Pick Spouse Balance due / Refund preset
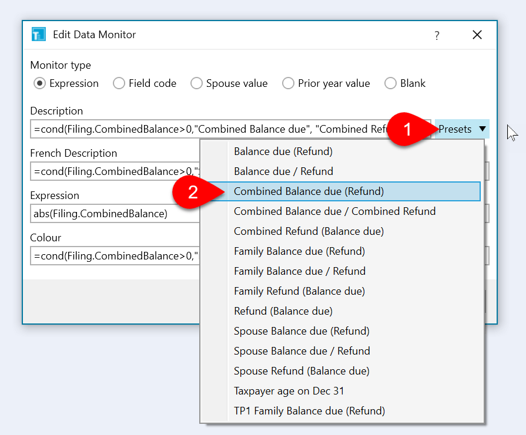 [342, 351]
